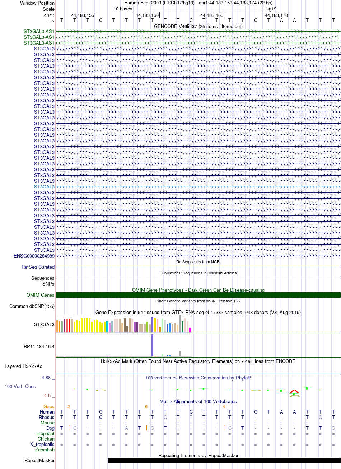Viewport: 341px width, 469px height.
Task: Click the RefSeq Curated track label
Action: pyautogui.click(x=38, y=267)
